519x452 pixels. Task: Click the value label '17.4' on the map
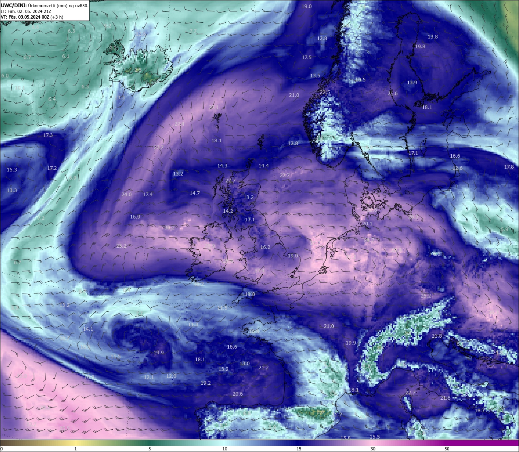click(148, 195)
